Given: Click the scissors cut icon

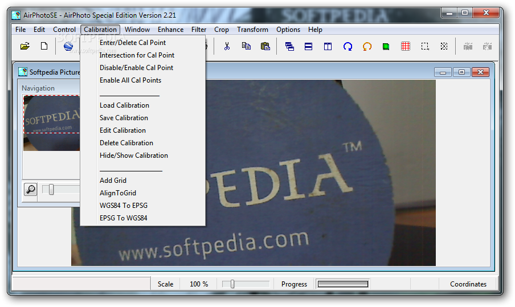Looking at the screenshot, I should coord(227,46).
